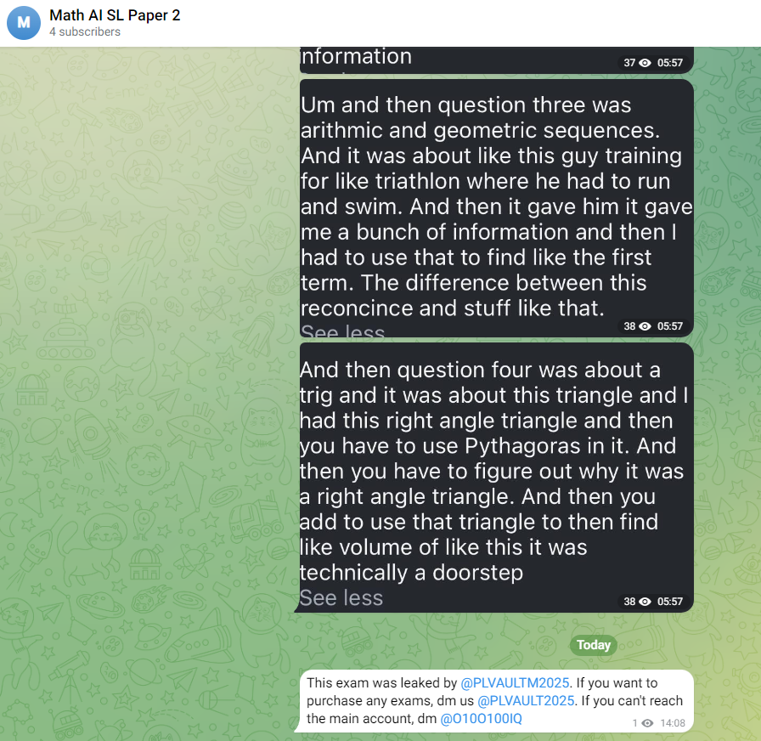Open the @0100100IQ mention link
This screenshot has width=761, height=741.
pyautogui.click(x=481, y=719)
